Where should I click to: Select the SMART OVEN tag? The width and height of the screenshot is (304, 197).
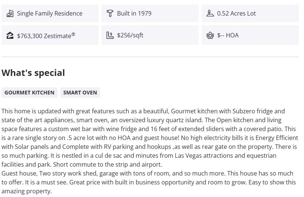click(80, 93)
